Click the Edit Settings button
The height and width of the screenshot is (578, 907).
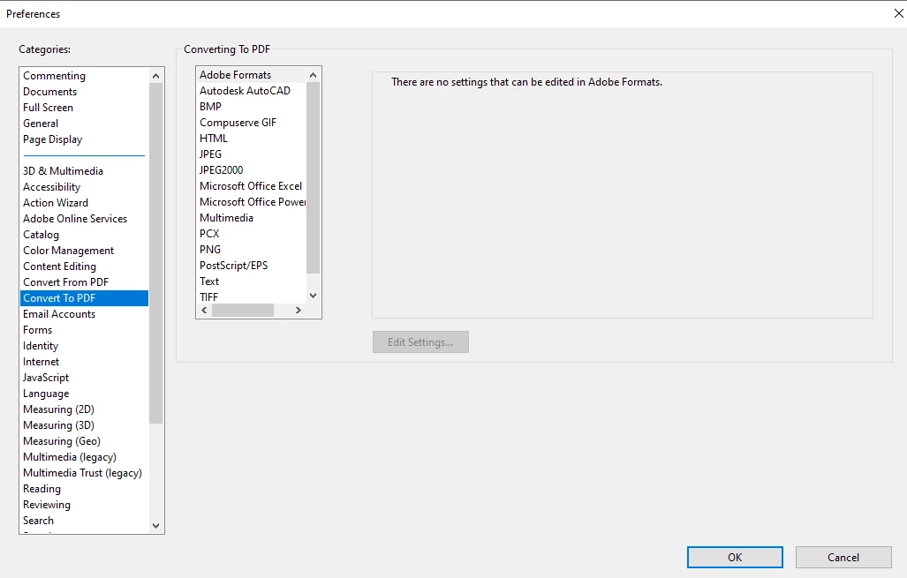coord(420,342)
